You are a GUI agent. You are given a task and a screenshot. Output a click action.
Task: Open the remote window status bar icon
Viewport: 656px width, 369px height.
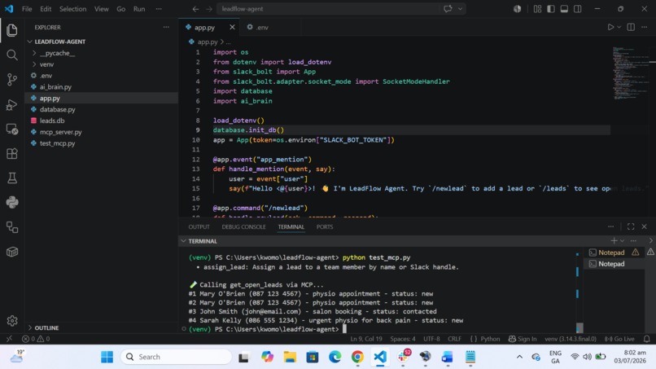click(x=9, y=339)
